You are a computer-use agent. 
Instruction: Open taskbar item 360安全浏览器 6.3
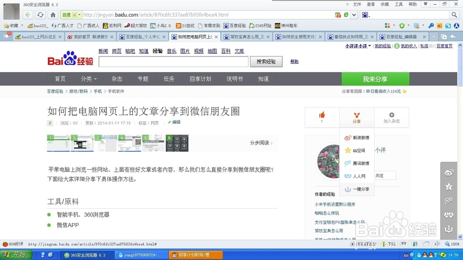coord(87,255)
